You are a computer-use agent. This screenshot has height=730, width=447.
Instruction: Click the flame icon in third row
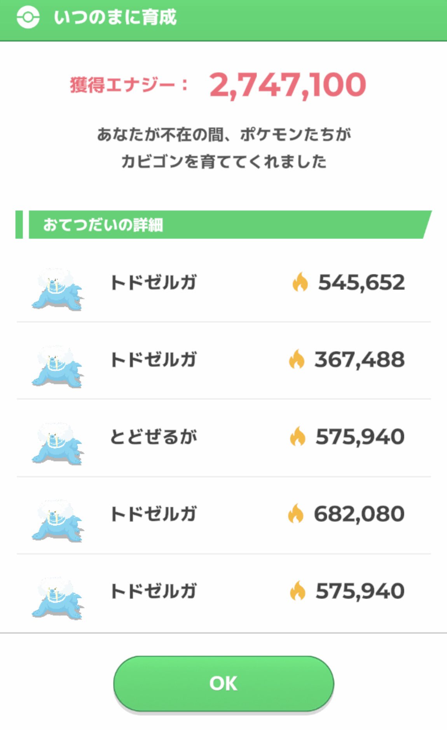click(298, 436)
